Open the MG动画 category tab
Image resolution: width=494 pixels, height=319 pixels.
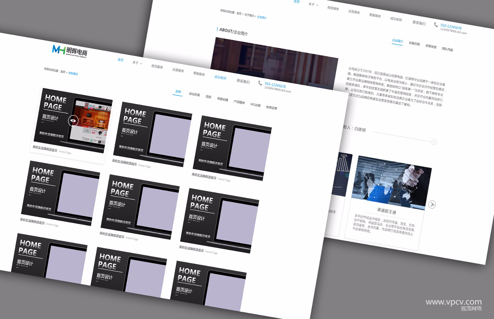255,105
